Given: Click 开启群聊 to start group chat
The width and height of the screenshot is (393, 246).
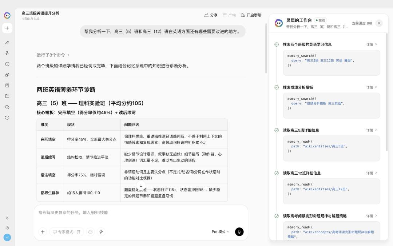Looking at the screenshot, I should (x=251, y=15).
